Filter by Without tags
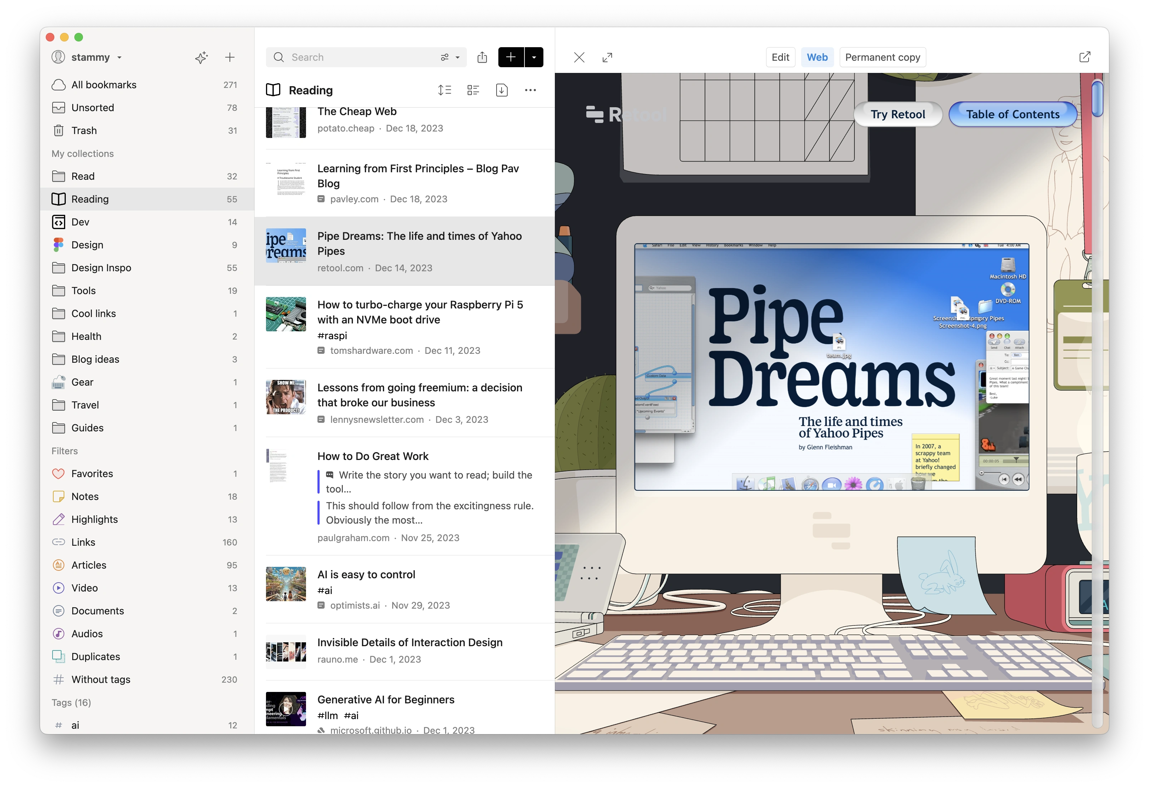Viewport: 1149px width, 787px height. tap(147, 679)
